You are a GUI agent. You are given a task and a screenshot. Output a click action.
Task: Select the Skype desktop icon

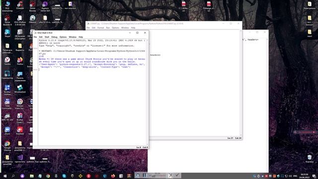[x=7, y=33]
